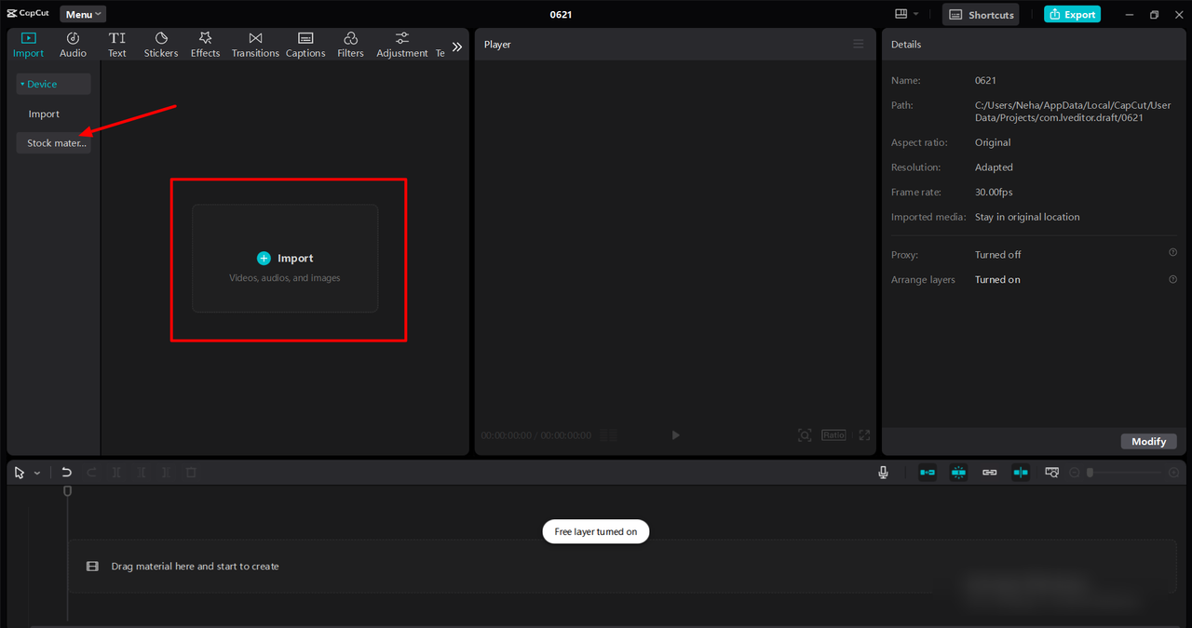Click the Resolution 'Adapted' value
Image resolution: width=1192 pixels, height=628 pixels.
[994, 167]
